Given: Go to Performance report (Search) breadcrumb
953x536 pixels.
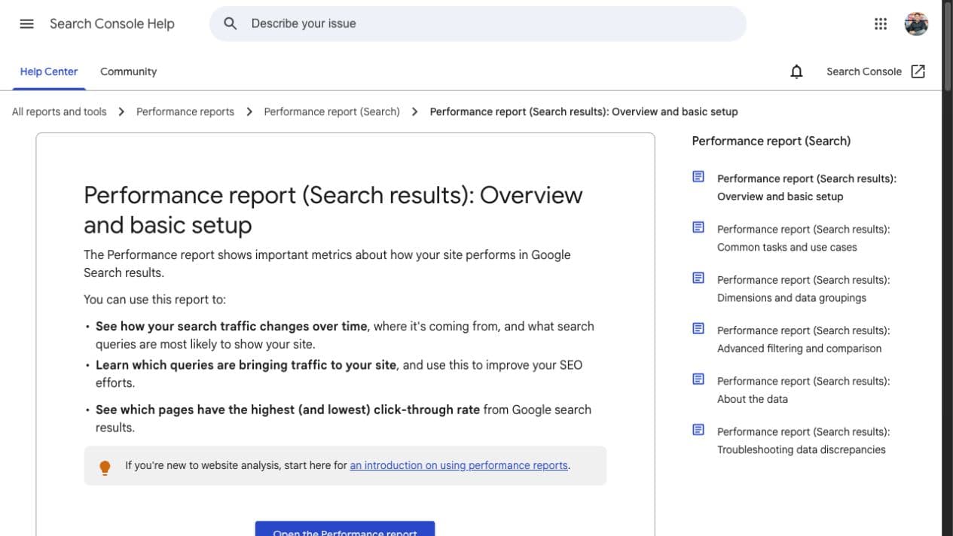Looking at the screenshot, I should coord(332,111).
